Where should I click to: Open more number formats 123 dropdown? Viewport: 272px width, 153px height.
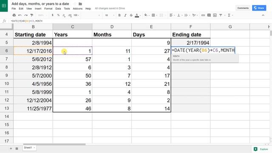coord(76,15)
